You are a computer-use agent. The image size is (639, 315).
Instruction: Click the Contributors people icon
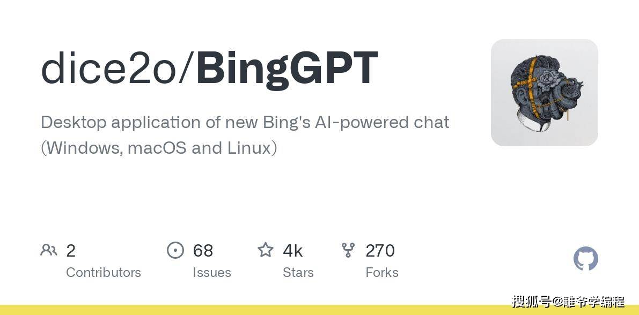(49, 250)
